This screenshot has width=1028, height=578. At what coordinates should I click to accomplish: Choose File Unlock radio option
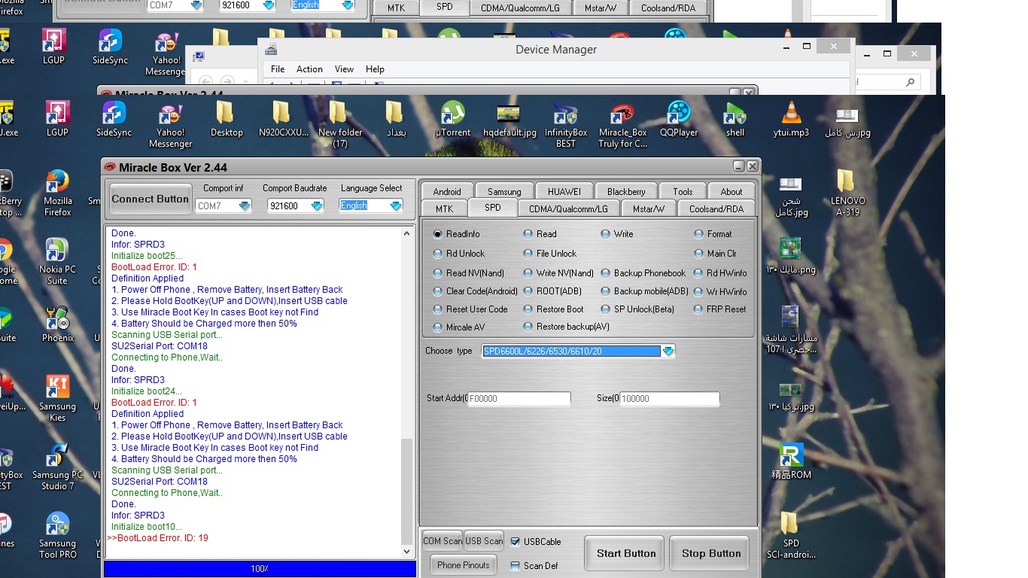click(550, 254)
